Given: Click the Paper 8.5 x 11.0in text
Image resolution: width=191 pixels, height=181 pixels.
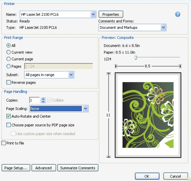Looking at the screenshot, I should [x=119, y=52].
